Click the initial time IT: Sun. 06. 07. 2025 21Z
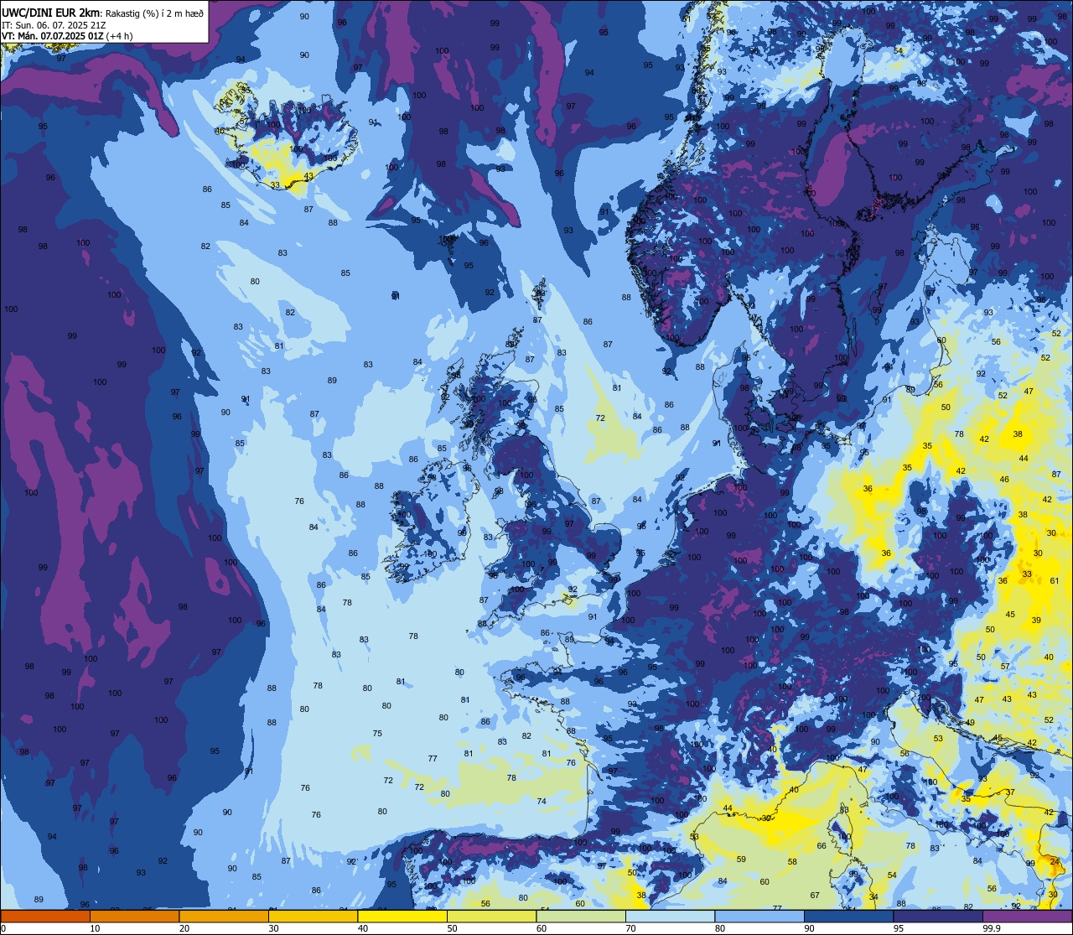The image size is (1073, 935). [x=54, y=24]
